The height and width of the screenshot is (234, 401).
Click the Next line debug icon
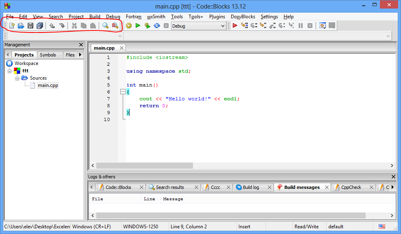click(254, 26)
